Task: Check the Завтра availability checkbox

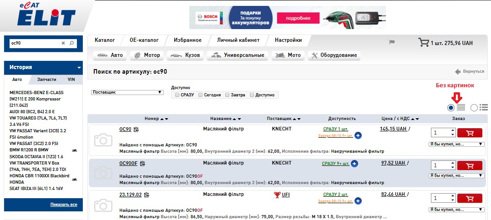Action: click(228, 95)
